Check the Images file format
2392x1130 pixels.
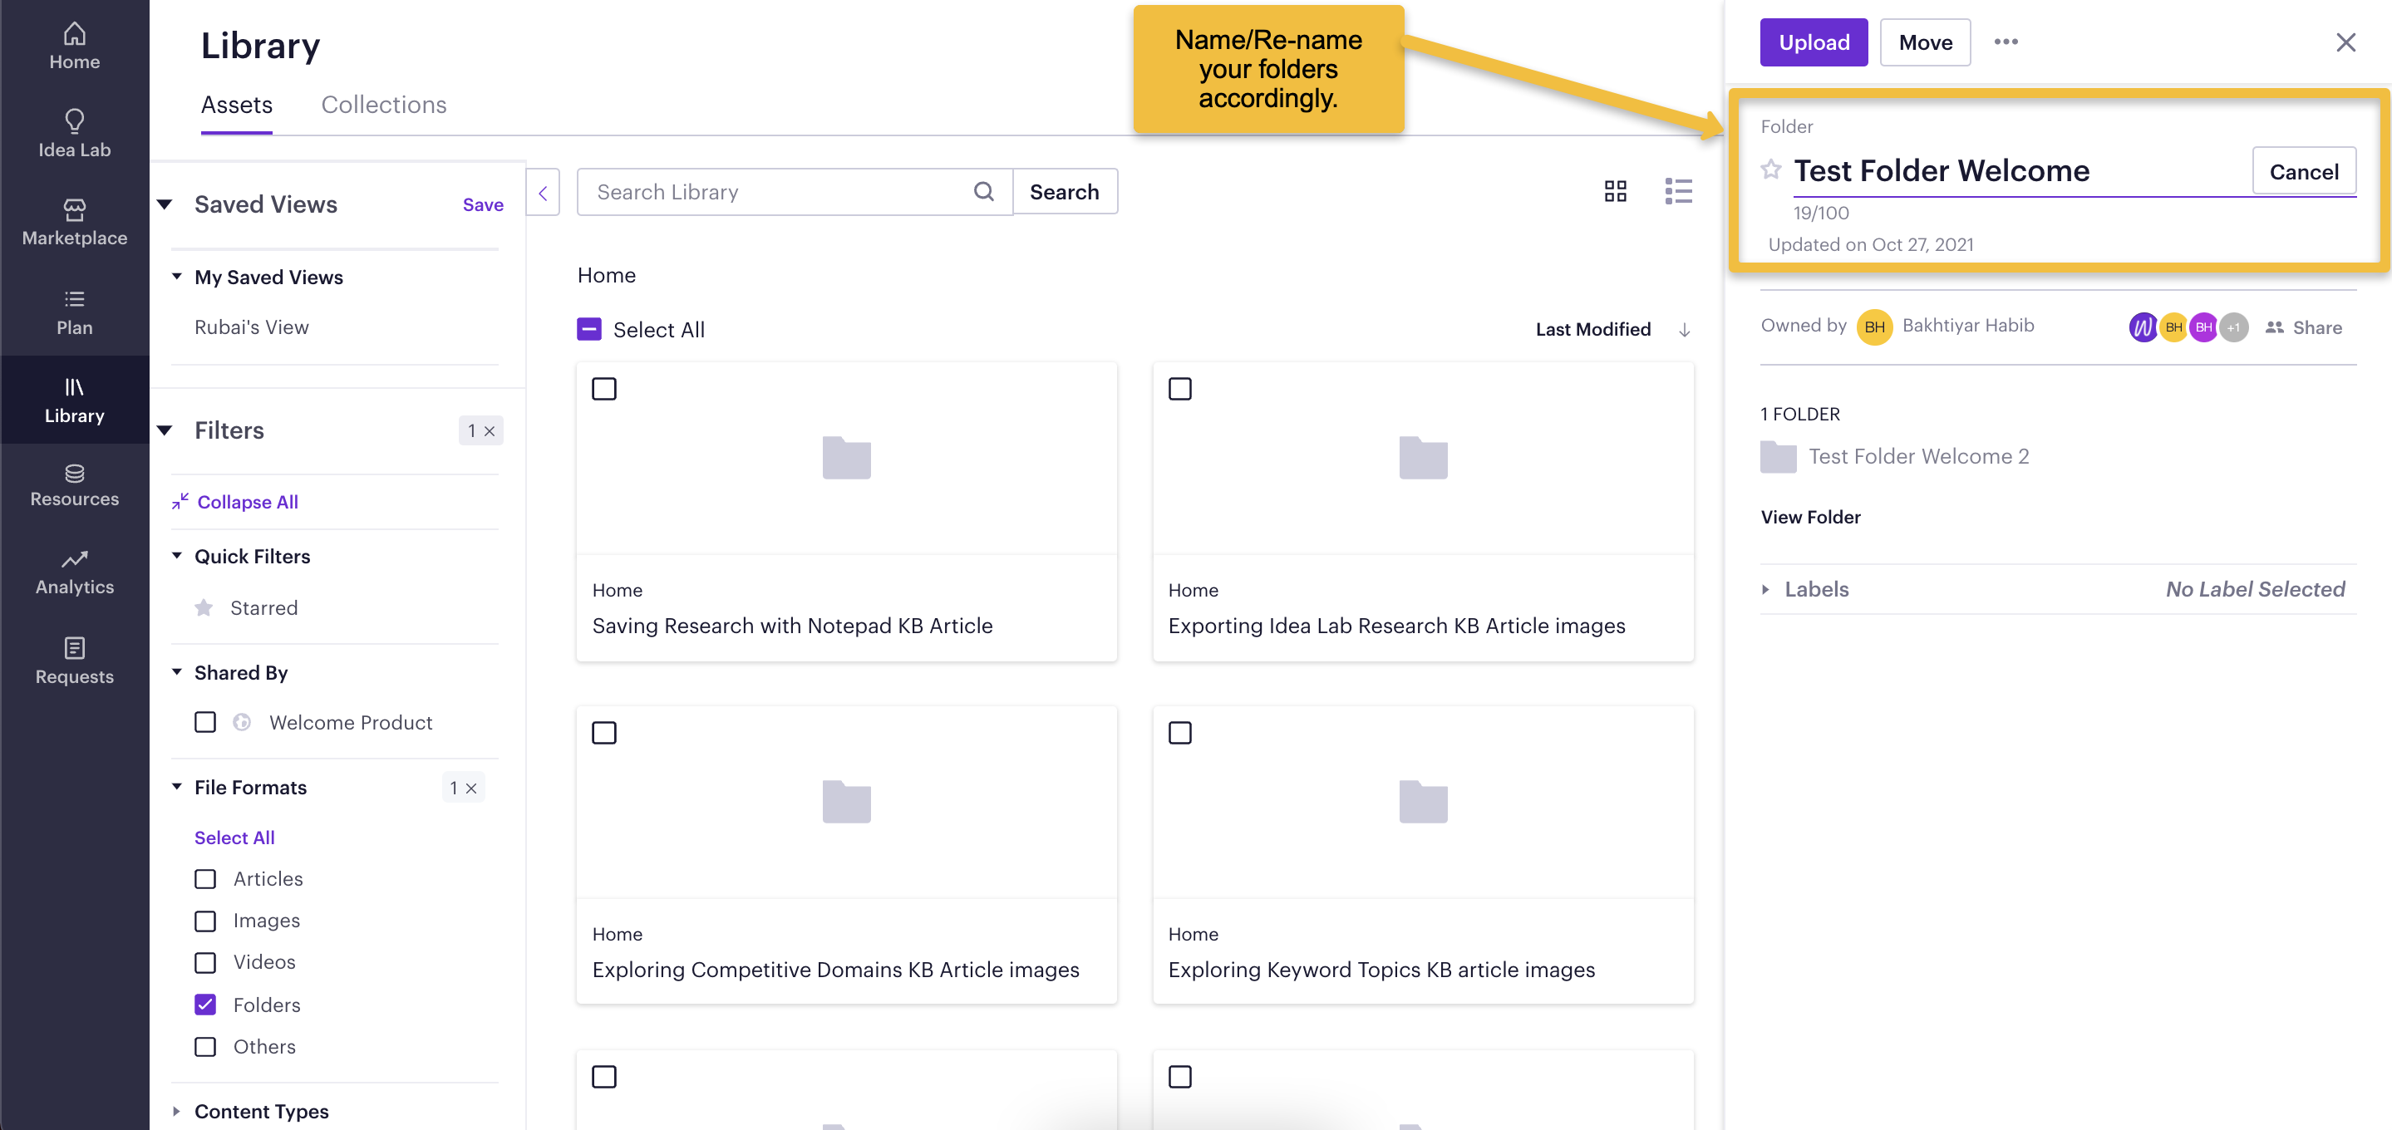point(205,920)
